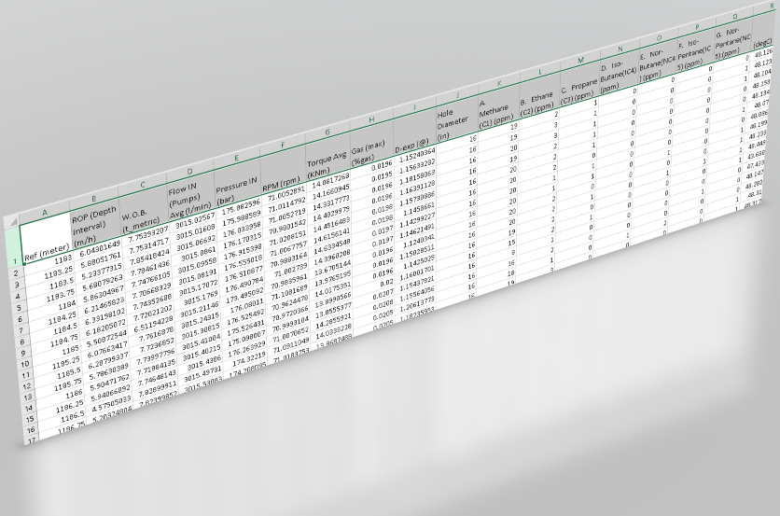Select column Q header
The height and width of the screenshot is (516, 780).
pos(734,17)
